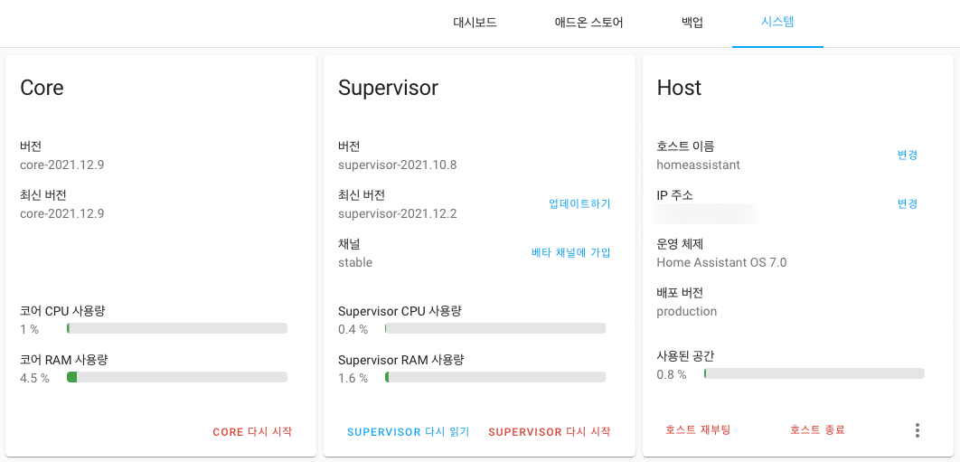
Task: Click the 1 % core CPU value
Action: click(30, 329)
